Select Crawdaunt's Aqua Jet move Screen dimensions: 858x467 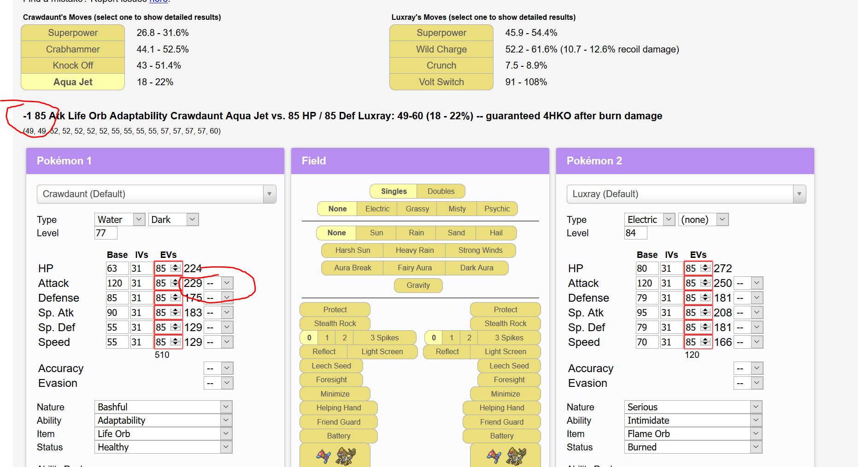(x=73, y=82)
